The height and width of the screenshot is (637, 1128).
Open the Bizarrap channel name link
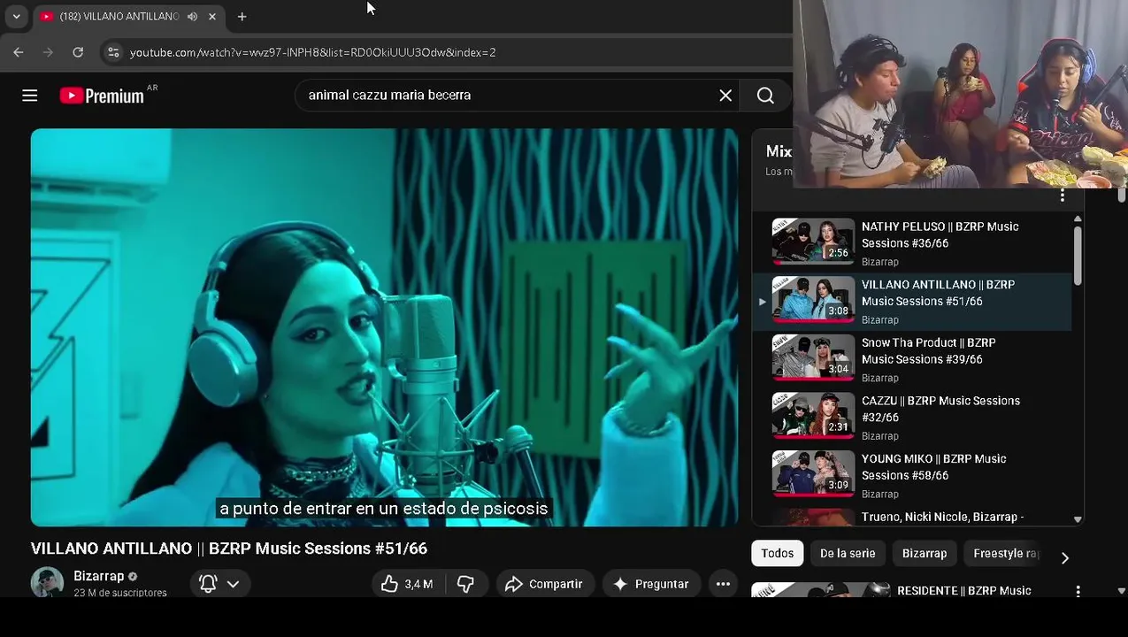[x=99, y=576]
